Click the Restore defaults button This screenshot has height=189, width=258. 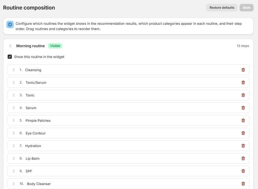pyautogui.click(x=222, y=8)
